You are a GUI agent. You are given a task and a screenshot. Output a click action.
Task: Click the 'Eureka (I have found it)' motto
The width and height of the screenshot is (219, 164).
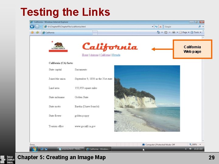tap(87, 106)
